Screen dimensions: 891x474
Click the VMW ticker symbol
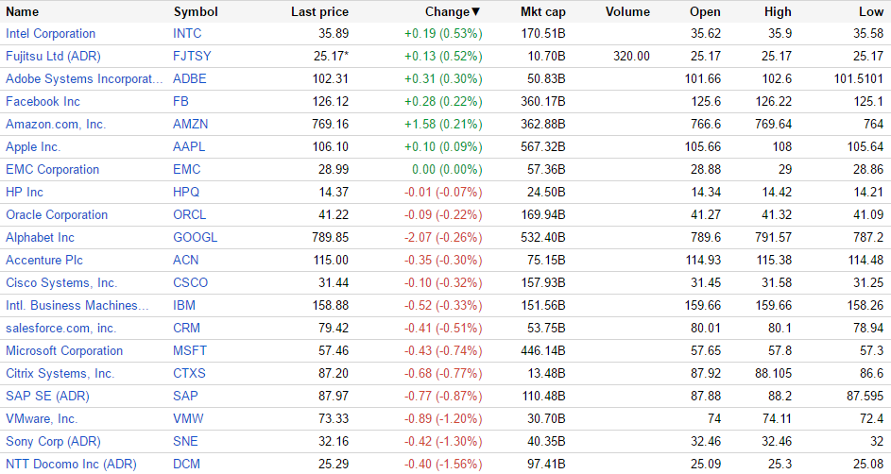click(189, 419)
